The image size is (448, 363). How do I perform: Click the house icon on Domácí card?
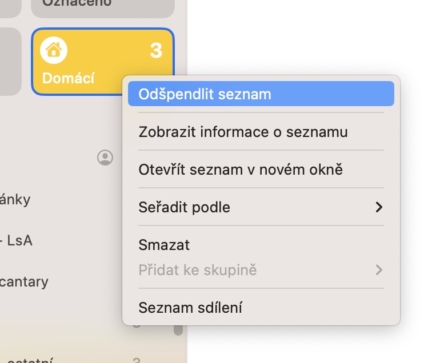coord(54,51)
